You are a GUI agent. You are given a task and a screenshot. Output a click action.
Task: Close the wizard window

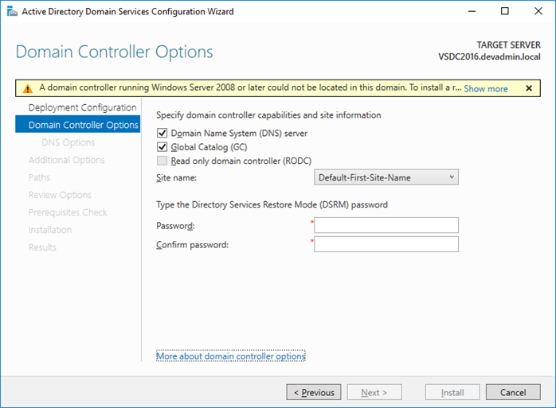538,11
